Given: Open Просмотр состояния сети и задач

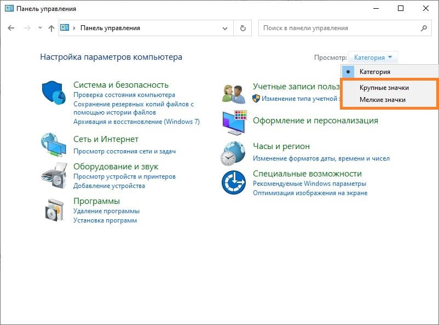Looking at the screenshot, I should click(124, 151).
